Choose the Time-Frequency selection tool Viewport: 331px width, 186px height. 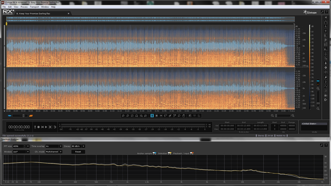(x=156, y=116)
